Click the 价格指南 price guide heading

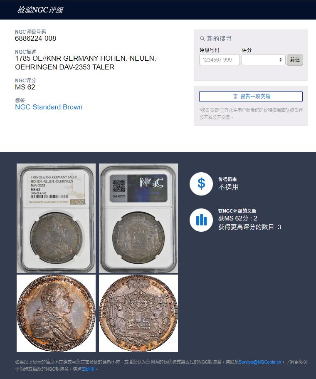(x=227, y=179)
